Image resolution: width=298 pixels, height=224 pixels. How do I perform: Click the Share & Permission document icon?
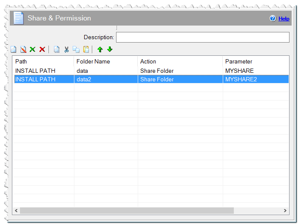coord(19,18)
